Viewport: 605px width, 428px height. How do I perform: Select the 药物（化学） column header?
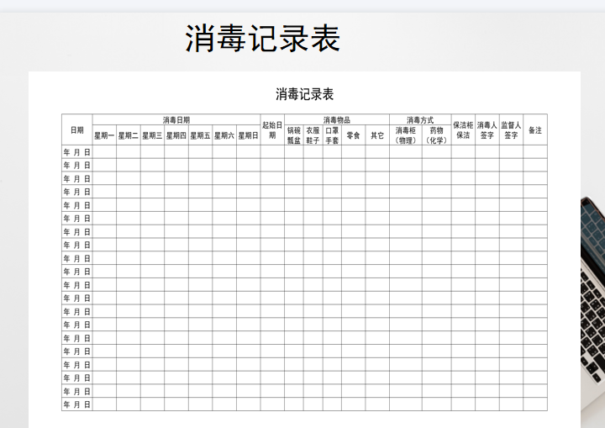click(x=436, y=135)
